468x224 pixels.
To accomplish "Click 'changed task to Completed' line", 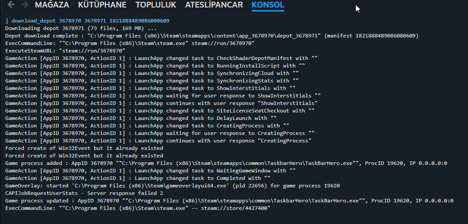I will [x=138, y=178].
